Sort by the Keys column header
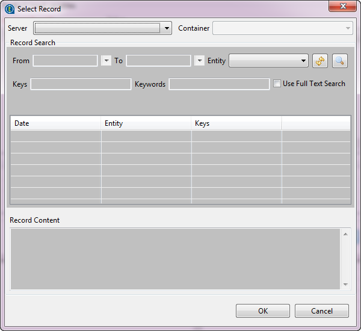Image resolution: width=361 pixels, height=331 pixels. click(x=236, y=123)
